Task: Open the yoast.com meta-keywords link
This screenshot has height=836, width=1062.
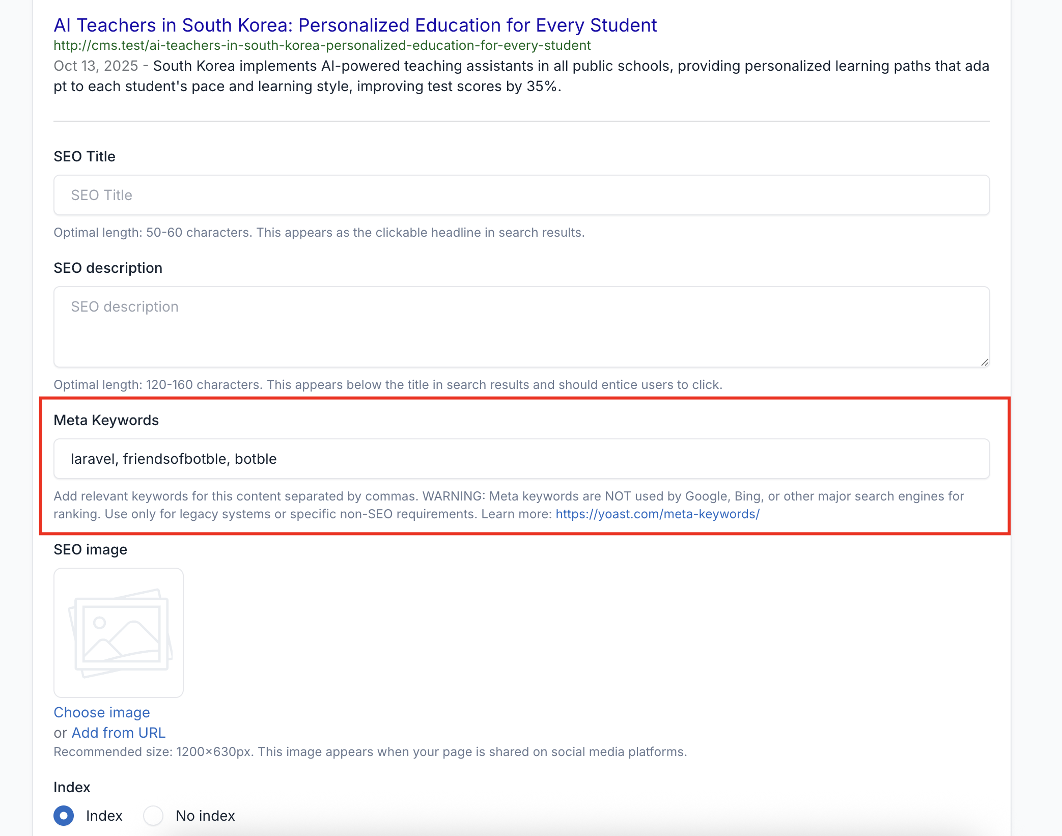Action: (657, 514)
